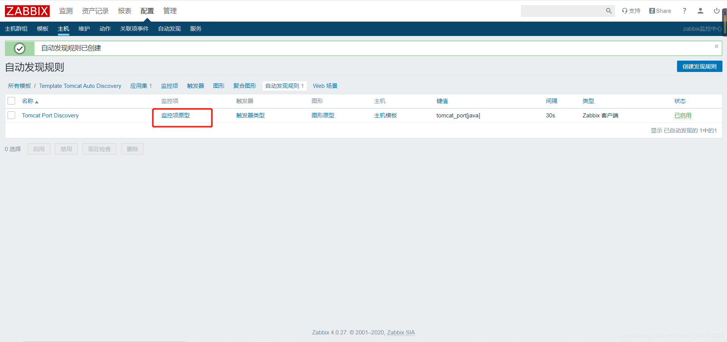The image size is (727, 342).
Task: Go to 模板 submenu
Action: (43, 29)
